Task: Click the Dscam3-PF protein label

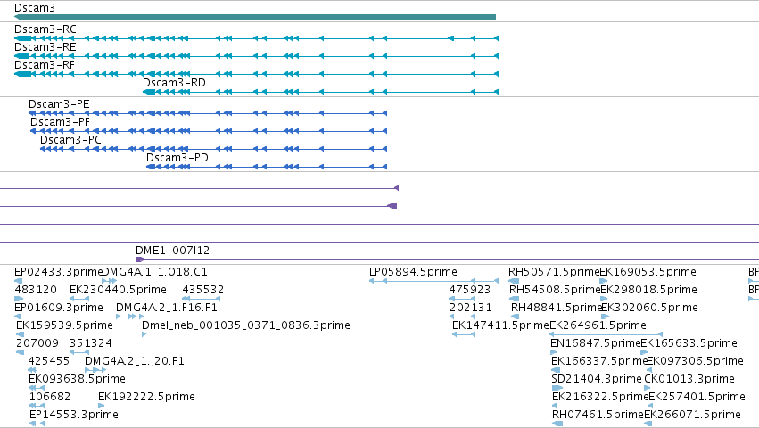Action: tap(60, 122)
